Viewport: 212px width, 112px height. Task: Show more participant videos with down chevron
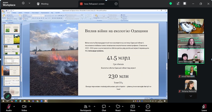pos(191,96)
